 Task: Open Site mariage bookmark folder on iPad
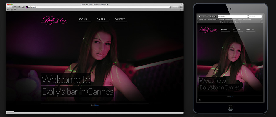(x=247, y=20)
